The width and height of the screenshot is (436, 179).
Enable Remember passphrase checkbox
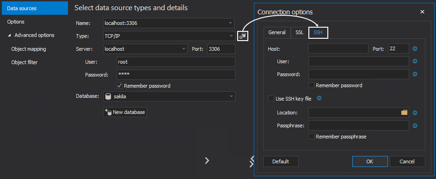(x=312, y=136)
